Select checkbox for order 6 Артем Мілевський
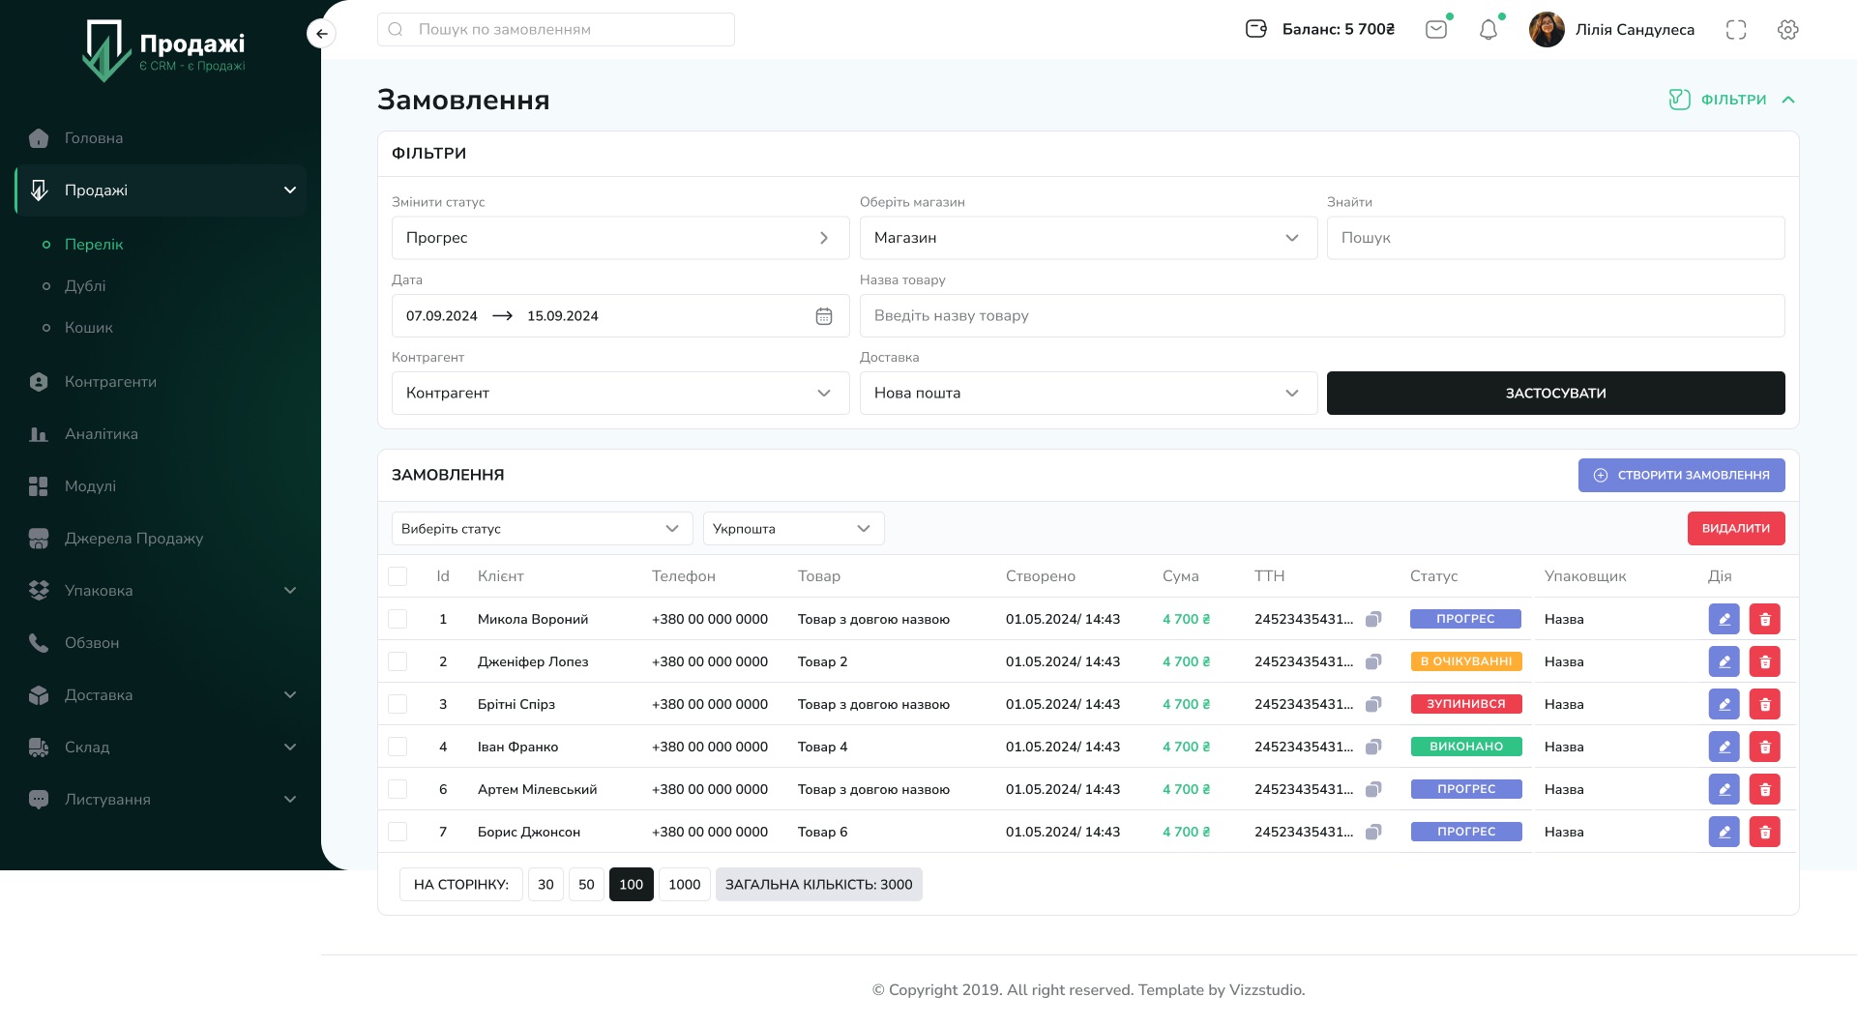The height and width of the screenshot is (1026, 1857). pos(398,789)
